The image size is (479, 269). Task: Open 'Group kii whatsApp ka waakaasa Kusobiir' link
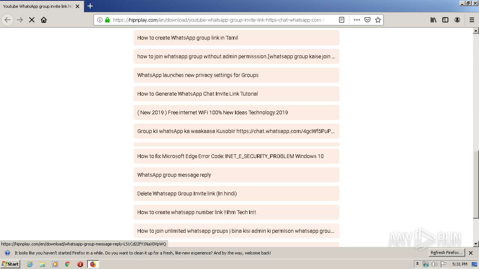tap(237, 131)
